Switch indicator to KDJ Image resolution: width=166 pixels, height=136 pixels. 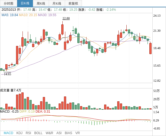[x=19, y=133]
